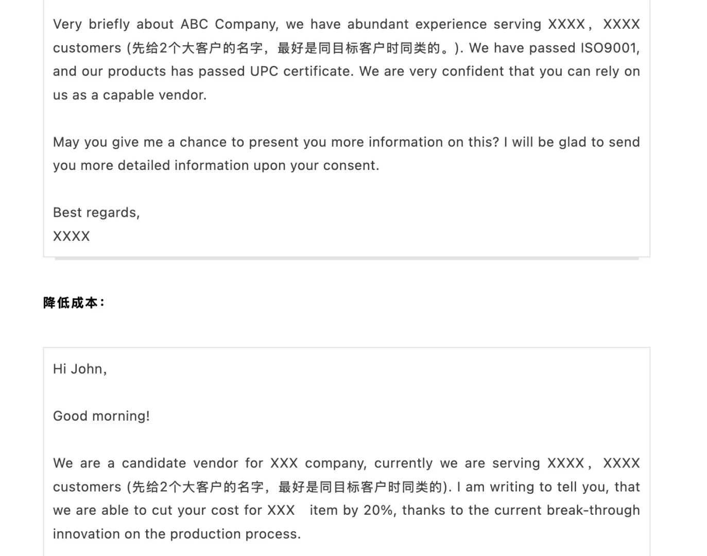The image size is (707, 556).
Task: Click 'you more detailed information upon your consent' line
Action: pyautogui.click(x=216, y=166)
